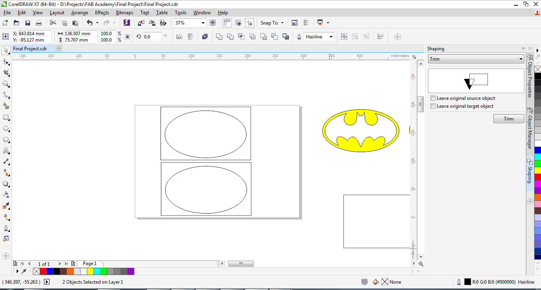Viewport: 541px width, 290px height.
Task: Expand the Trim shaping mode dropdown
Action: pyautogui.click(x=521, y=59)
